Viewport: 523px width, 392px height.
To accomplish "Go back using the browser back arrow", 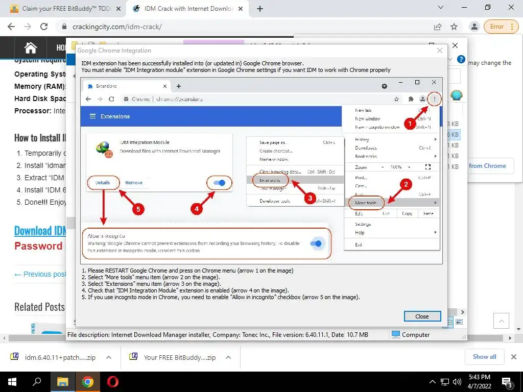I will coord(11,27).
